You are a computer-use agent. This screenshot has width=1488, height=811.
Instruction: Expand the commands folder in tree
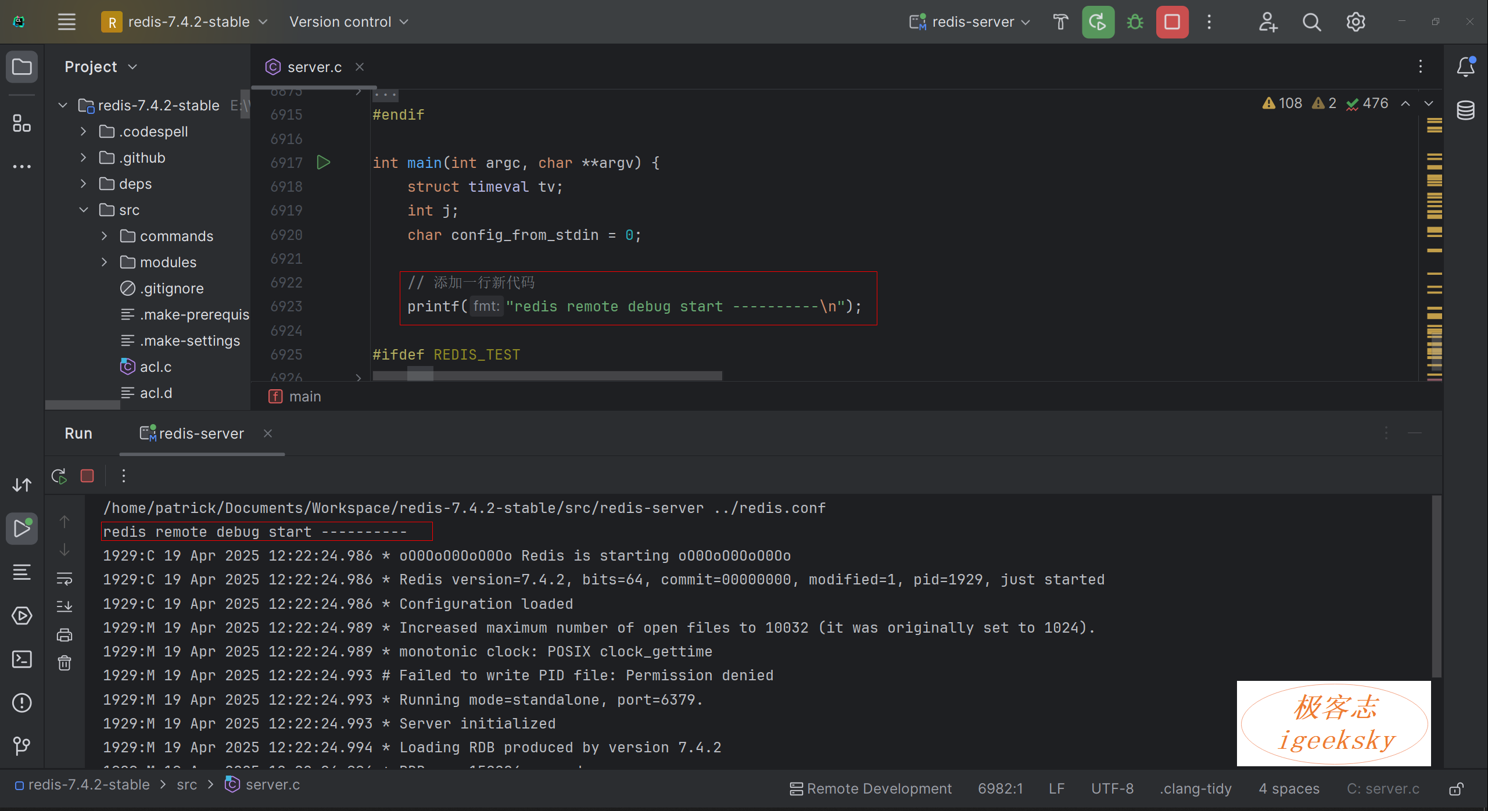[105, 236]
